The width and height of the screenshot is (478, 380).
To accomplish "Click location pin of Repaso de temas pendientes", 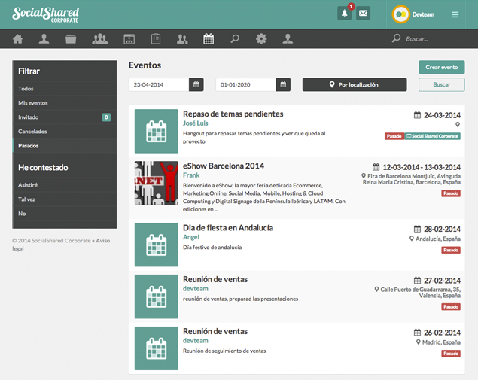I will pos(458,125).
